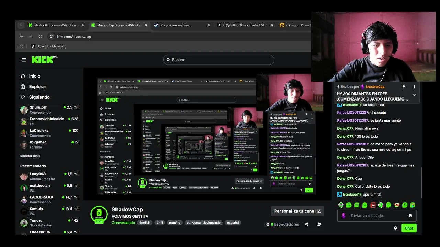Image resolution: width=440 pixels, height=247 pixels.
Task: Close the TikTok LIVE tab
Action: pyautogui.click(x=272, y=25)
